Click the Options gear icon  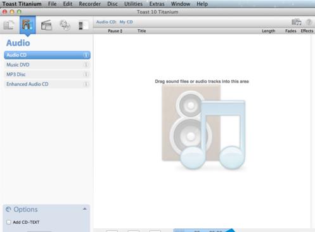[8, 209]
